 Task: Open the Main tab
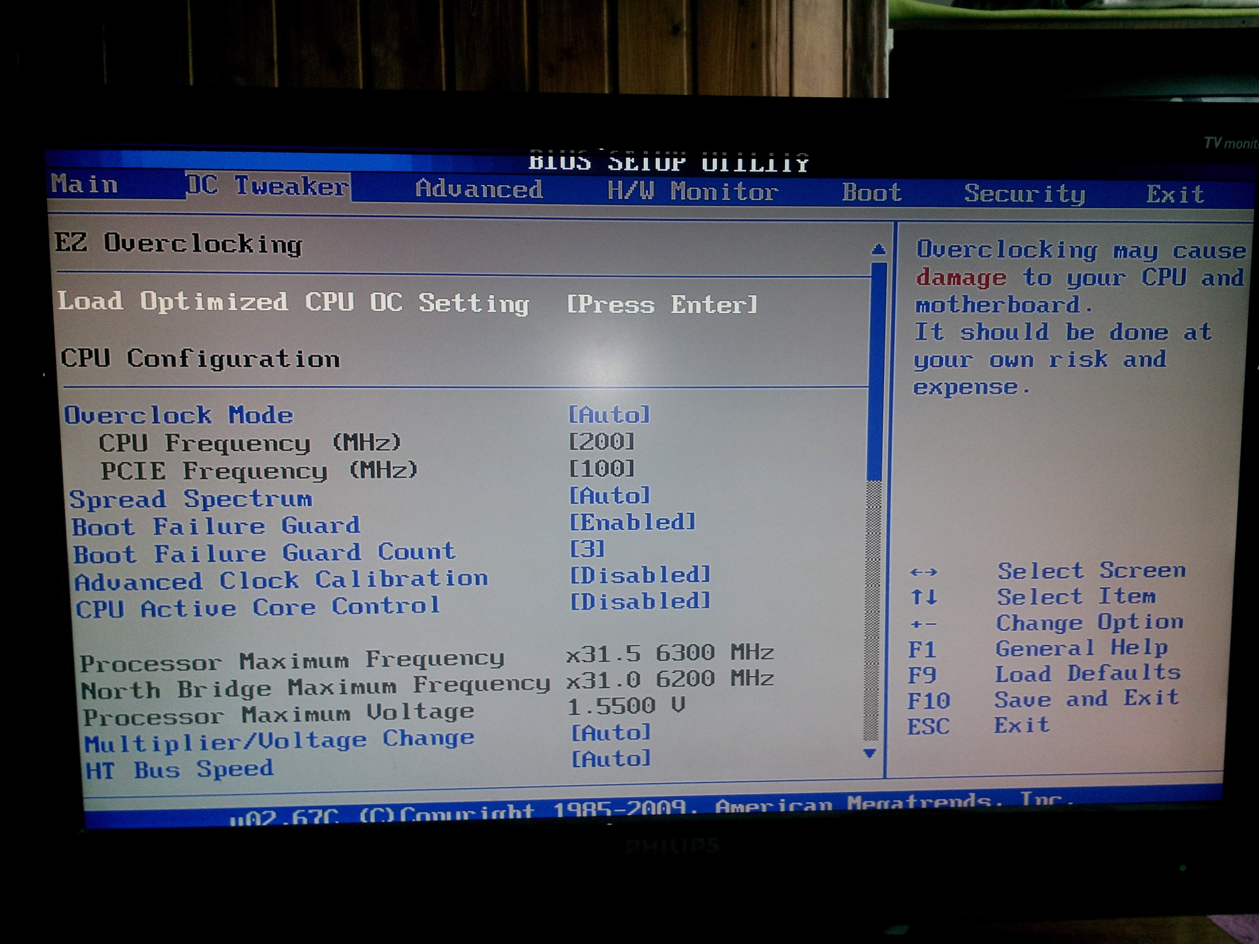coord(85,184)
